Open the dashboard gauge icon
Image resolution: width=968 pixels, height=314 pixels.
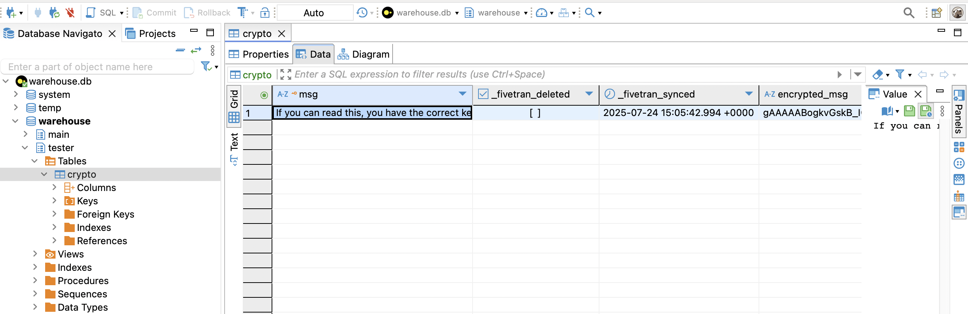[541, 13]
